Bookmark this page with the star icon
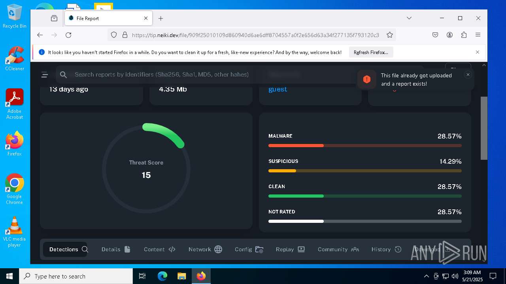506x284 pixels. pos(390,35)
